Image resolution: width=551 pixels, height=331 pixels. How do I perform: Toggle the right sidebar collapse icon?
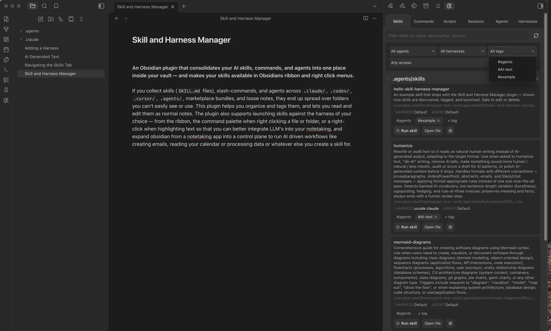540,6
